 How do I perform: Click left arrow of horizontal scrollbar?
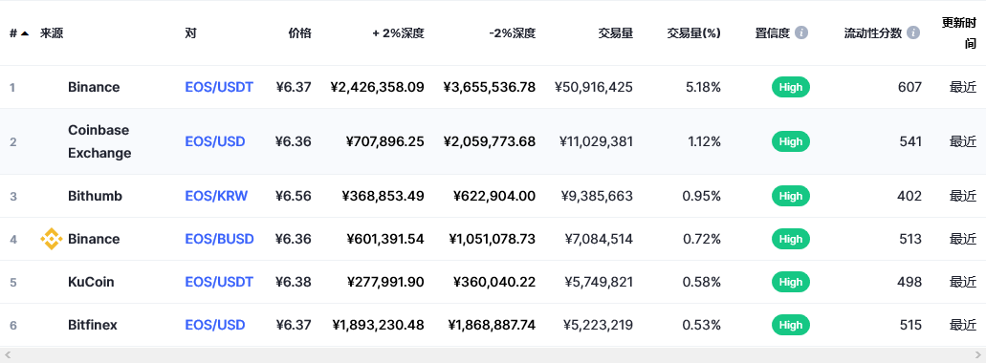coord(8,355)
